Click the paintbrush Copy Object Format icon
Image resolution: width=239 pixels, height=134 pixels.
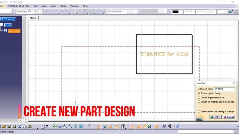[231, 12]
